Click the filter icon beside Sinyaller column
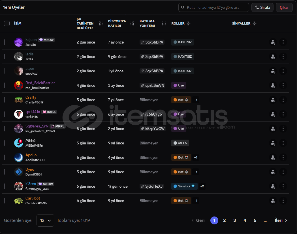This screenshot has height=234, width=297. (x=255, y=23)
